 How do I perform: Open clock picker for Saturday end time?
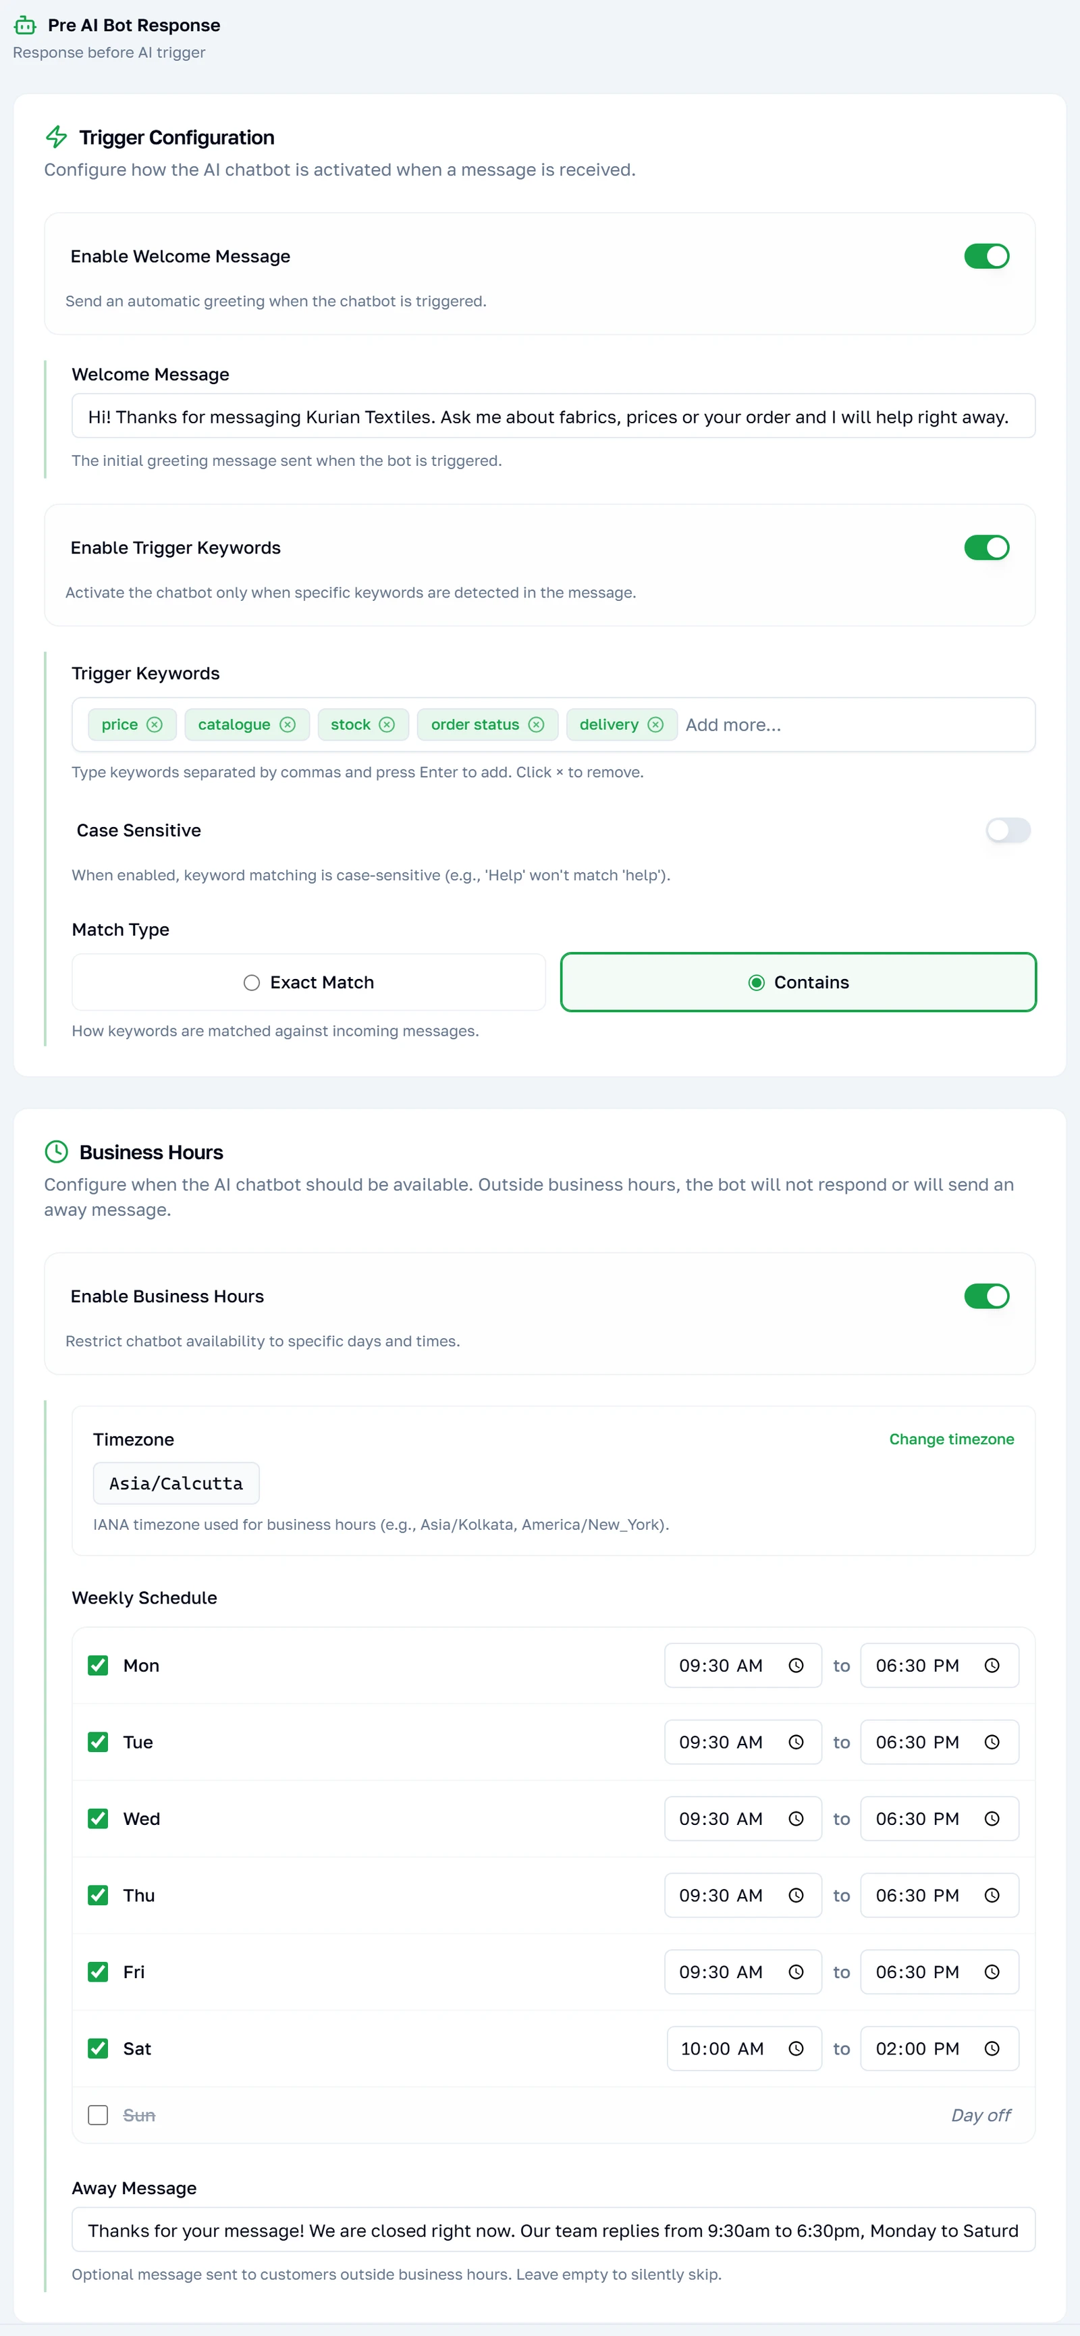click(x=992, y=2048)
